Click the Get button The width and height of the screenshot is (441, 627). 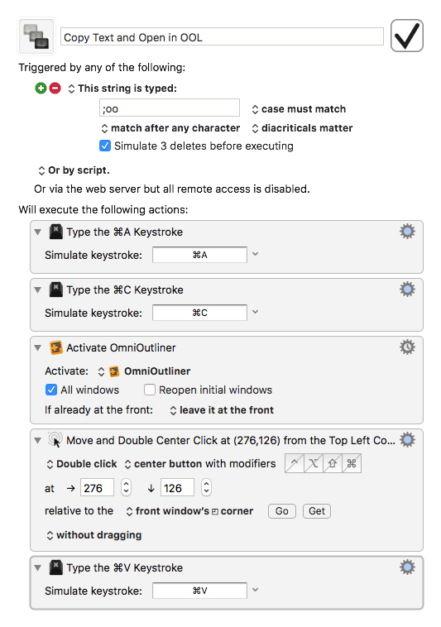[317, 511]
